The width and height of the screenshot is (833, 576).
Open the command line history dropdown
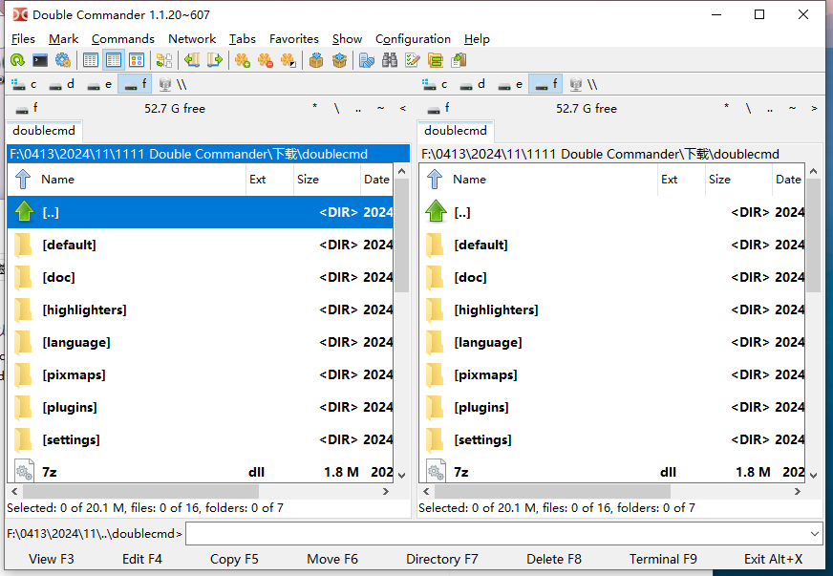click(x=815, y=533)
